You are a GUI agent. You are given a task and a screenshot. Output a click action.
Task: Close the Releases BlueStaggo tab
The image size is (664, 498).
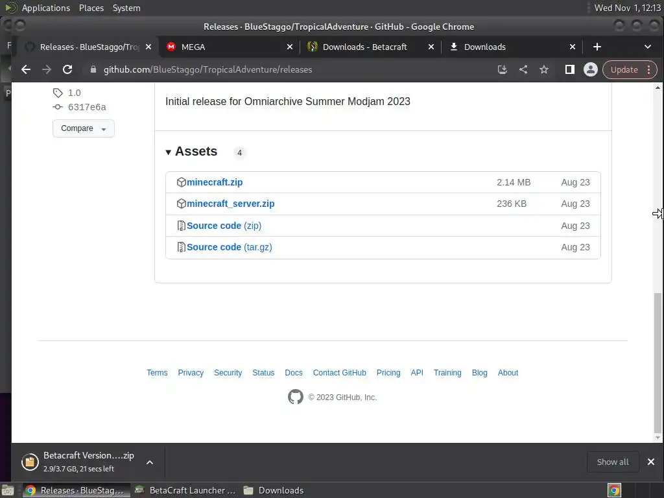point(148,47)
